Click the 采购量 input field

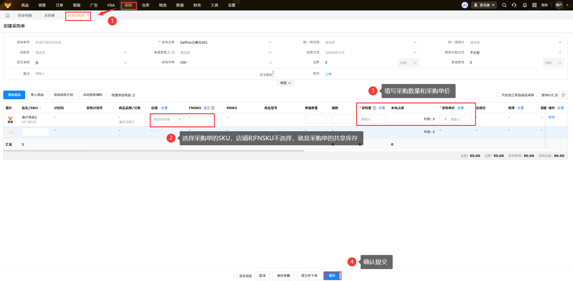[x=372, y=119]
